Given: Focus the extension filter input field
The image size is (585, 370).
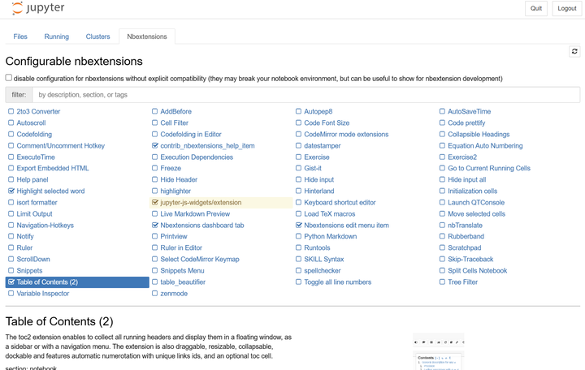Looking at the screenshot, I should (305, 95).
